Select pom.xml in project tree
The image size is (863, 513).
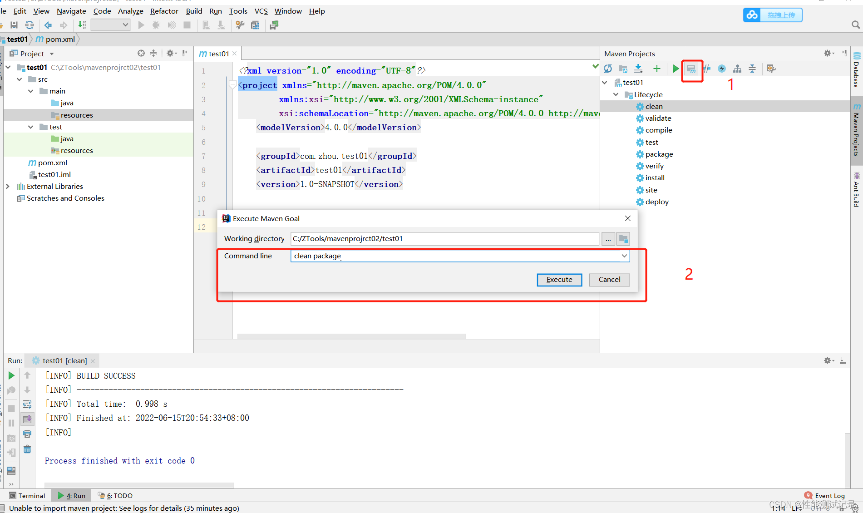(48, 163)
